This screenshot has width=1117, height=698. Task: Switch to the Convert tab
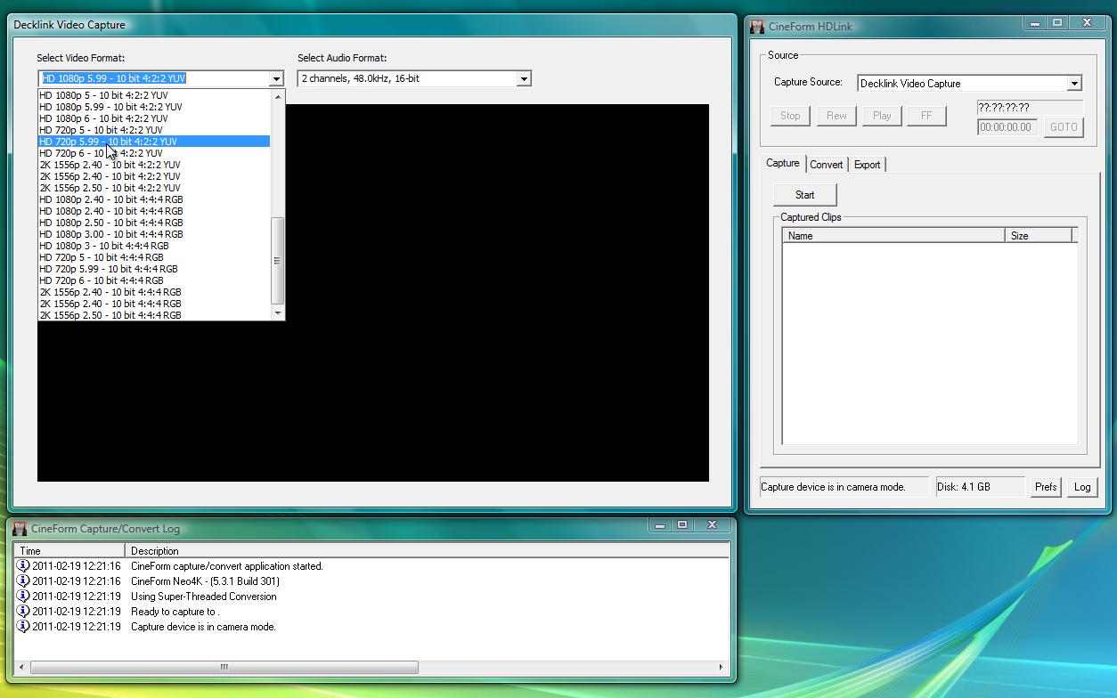click(826, 165)
